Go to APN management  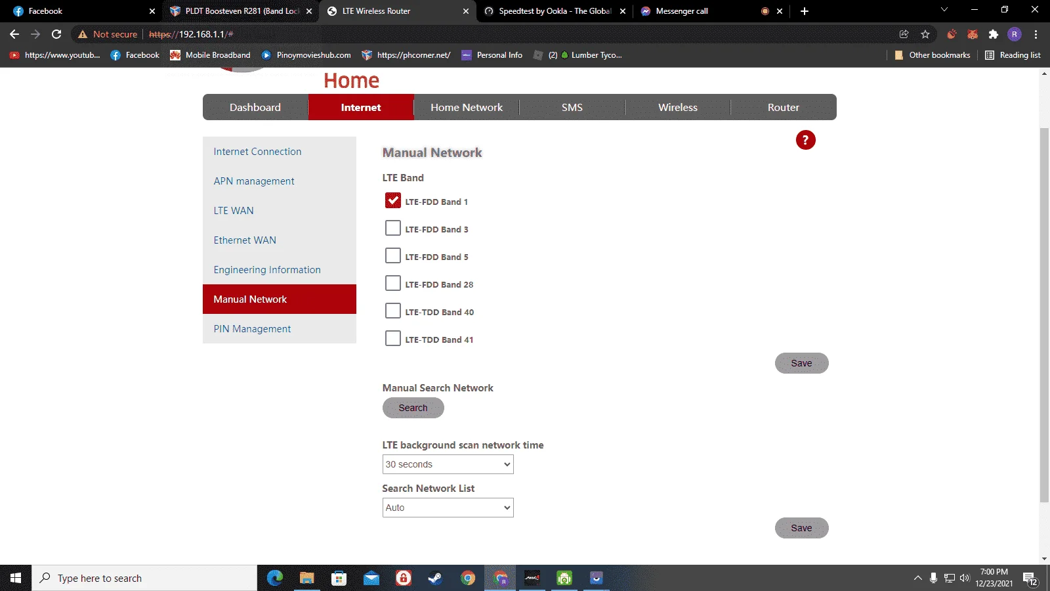[x=280, y=181]
